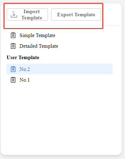Click the clipboard icon beside Detailed Template
The image size is (125, 159).
13,46
